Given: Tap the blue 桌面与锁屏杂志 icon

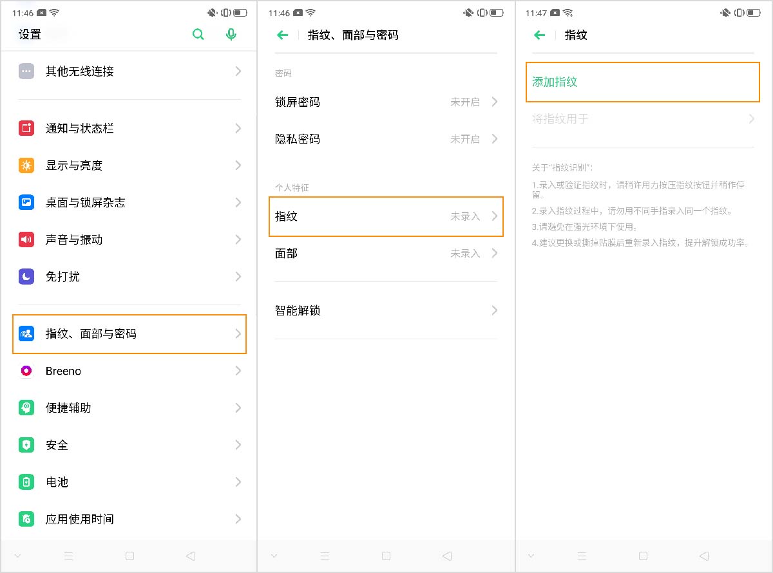Looking at the screenshot, I should 26,203.
